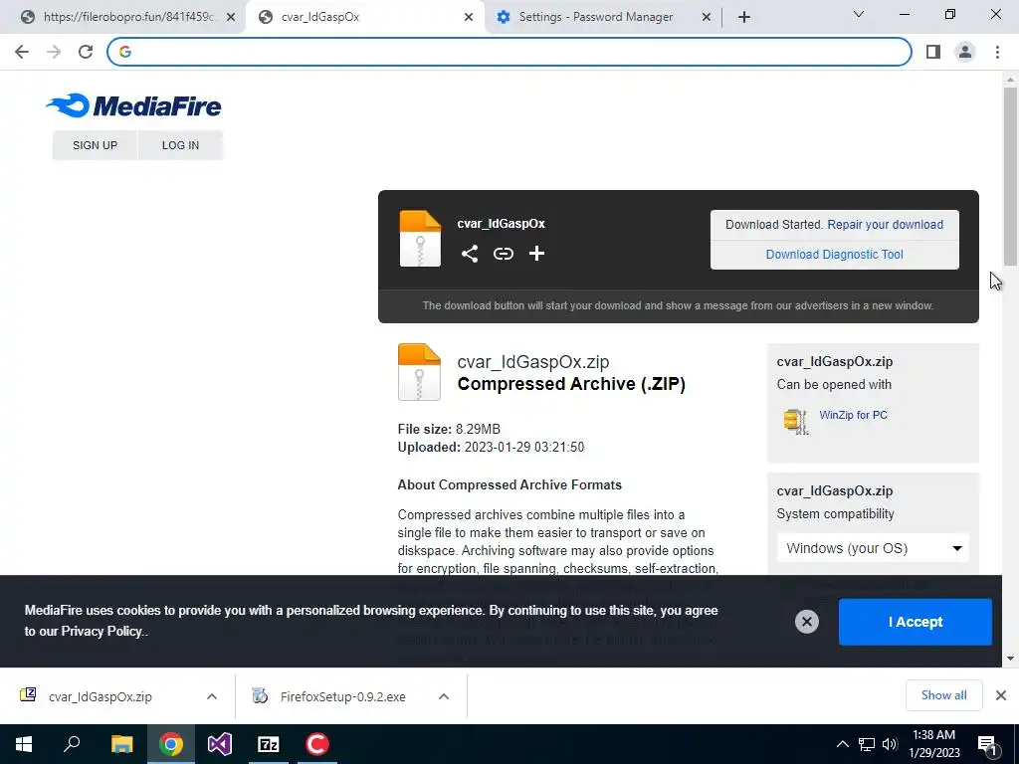1019x764 pixels.
Task: Click the share icon under cvar_IdGaspOx
Action: pos(470,254)
